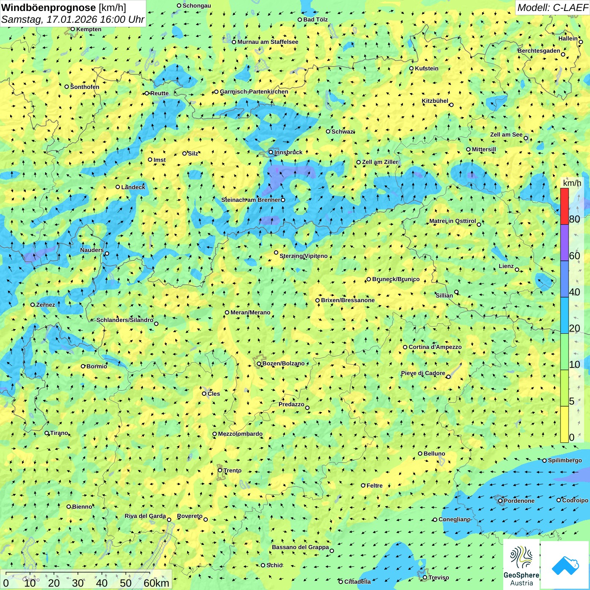Click the Cittadella label

pos(357,582)
